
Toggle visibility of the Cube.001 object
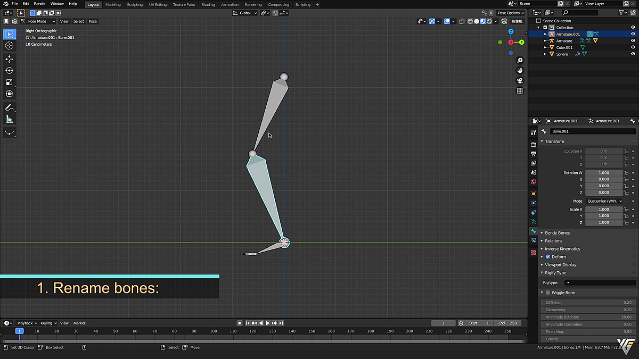pos(633,47)
